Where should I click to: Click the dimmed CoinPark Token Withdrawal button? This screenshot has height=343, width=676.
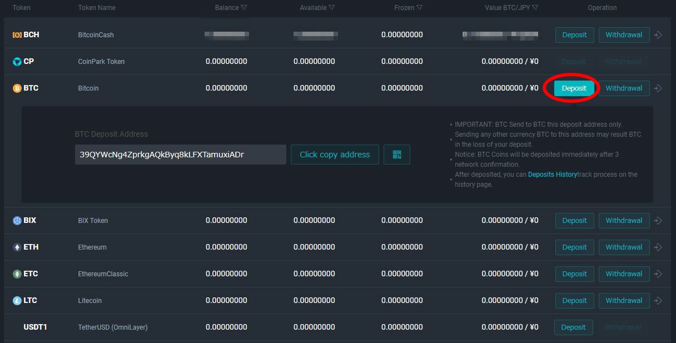pos(623,62)
